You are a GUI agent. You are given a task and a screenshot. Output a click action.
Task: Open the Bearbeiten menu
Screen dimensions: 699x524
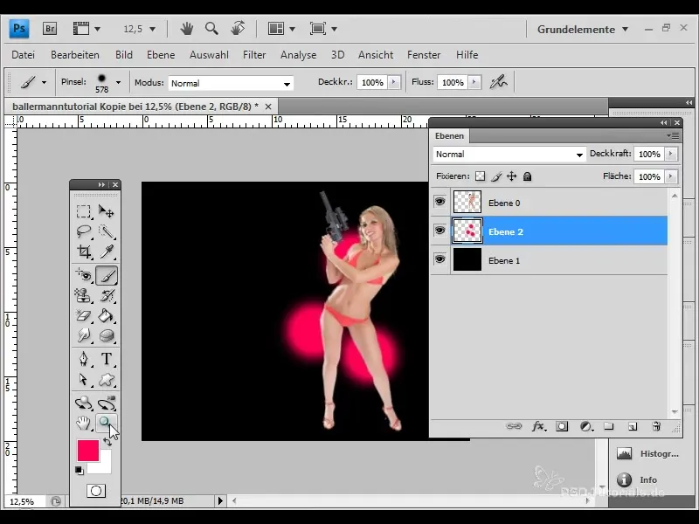point(75,55)
